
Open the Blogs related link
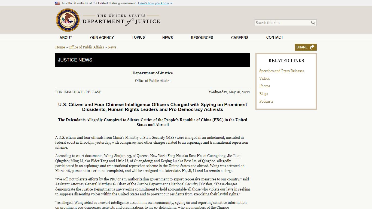coord(264,94)
